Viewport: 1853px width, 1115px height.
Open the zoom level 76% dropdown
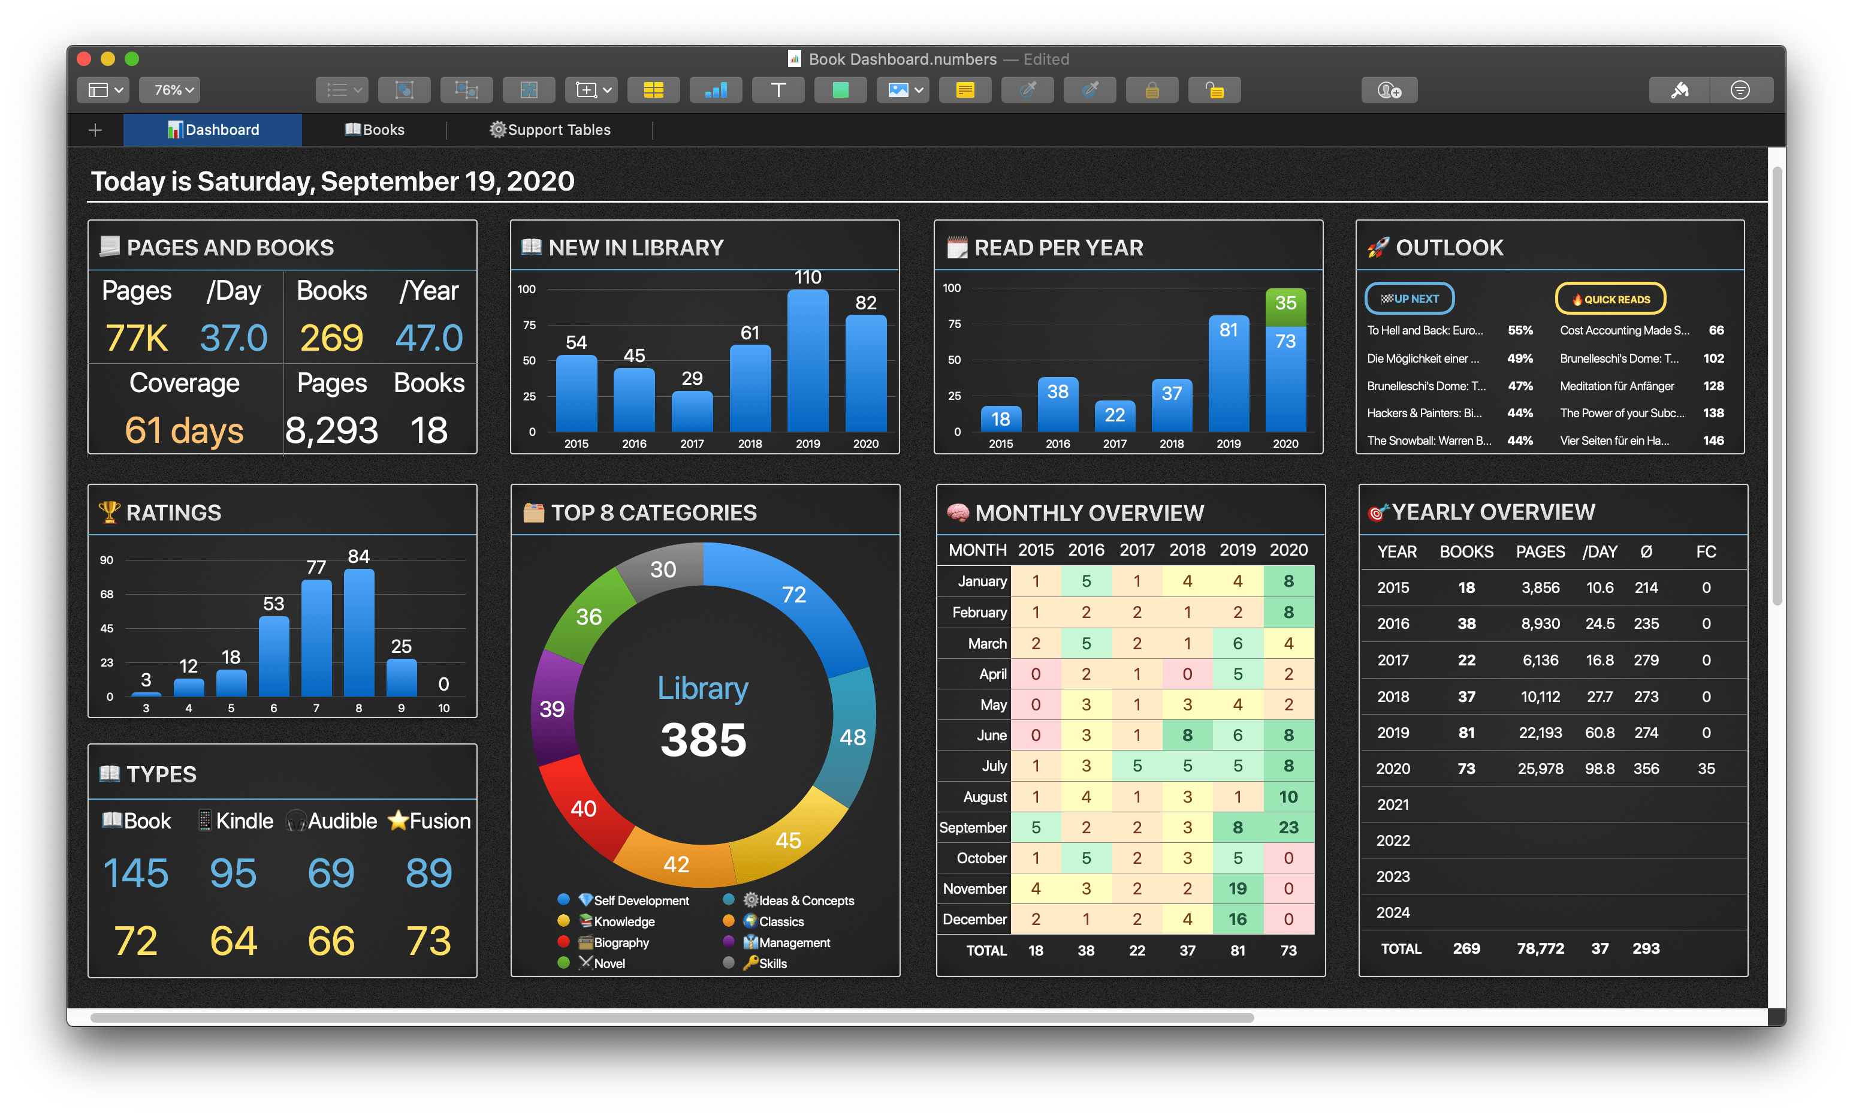pyautogui.click(x=168, y=89)
